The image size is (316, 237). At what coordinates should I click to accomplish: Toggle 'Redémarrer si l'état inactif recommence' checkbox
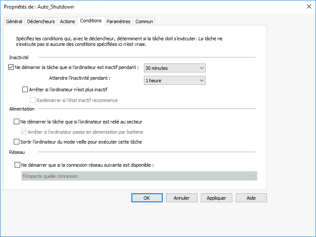[33, 100]
